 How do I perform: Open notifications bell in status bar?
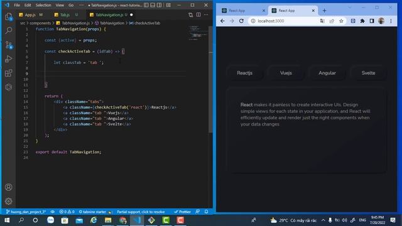pos(207,212)
